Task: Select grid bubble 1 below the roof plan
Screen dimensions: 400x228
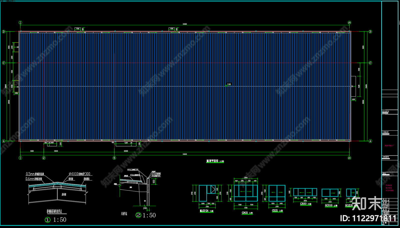Action: (x=20, y=158)
